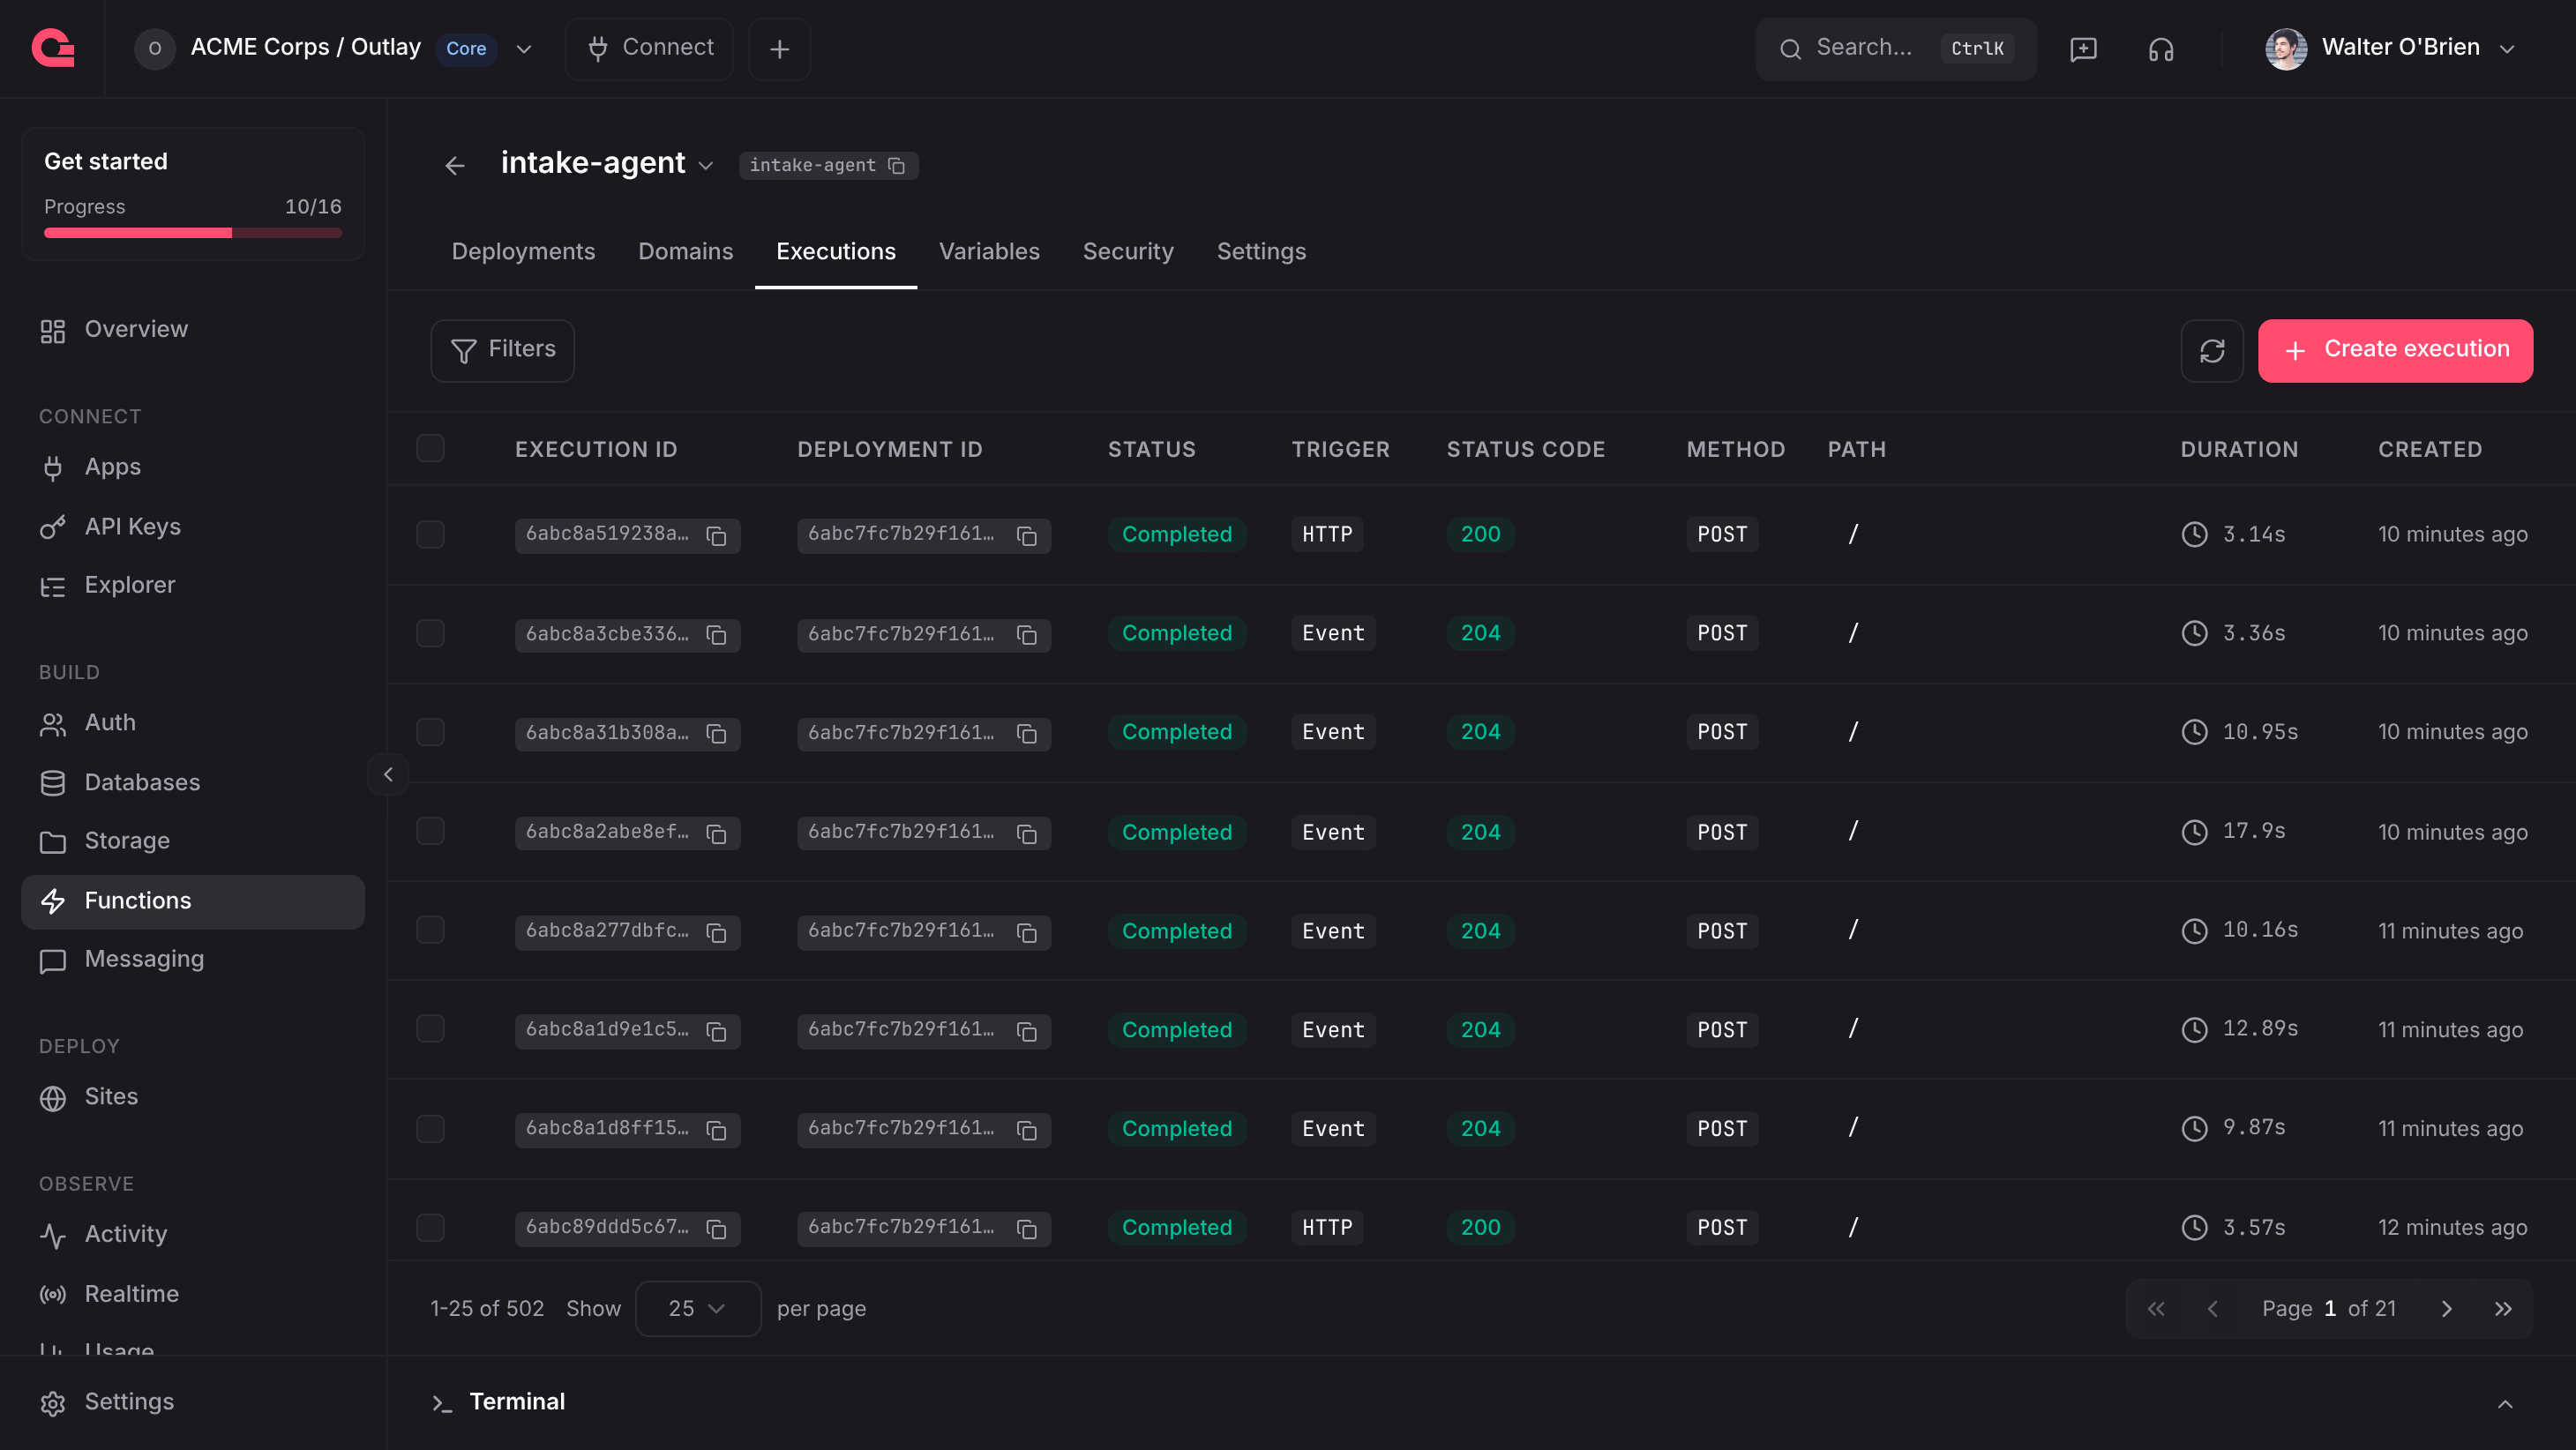Go back using the arrow beside intake-agent

[x=455, y=166]
